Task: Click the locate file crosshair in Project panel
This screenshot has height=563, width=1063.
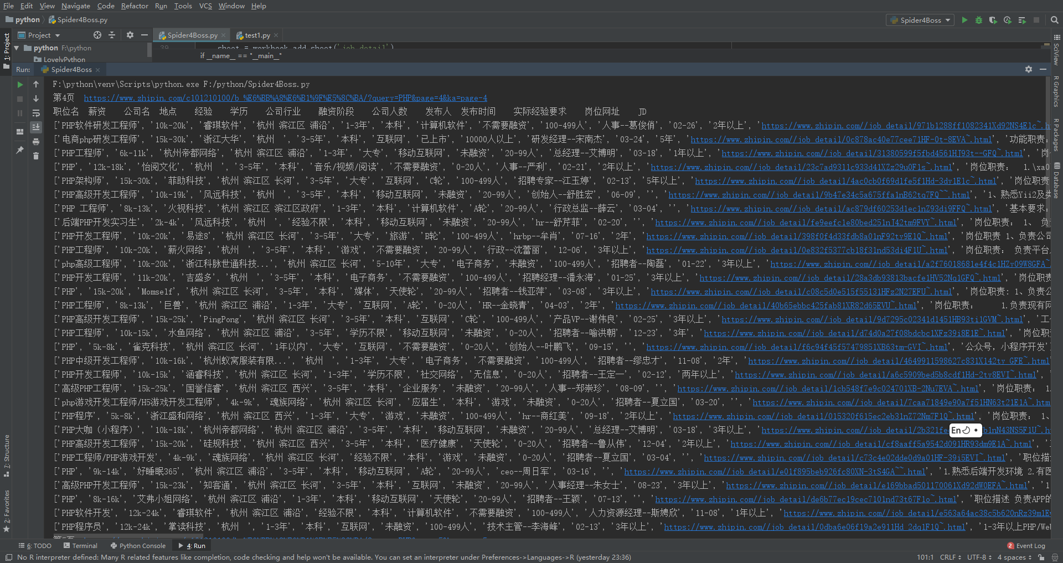Action: point(97,35)
